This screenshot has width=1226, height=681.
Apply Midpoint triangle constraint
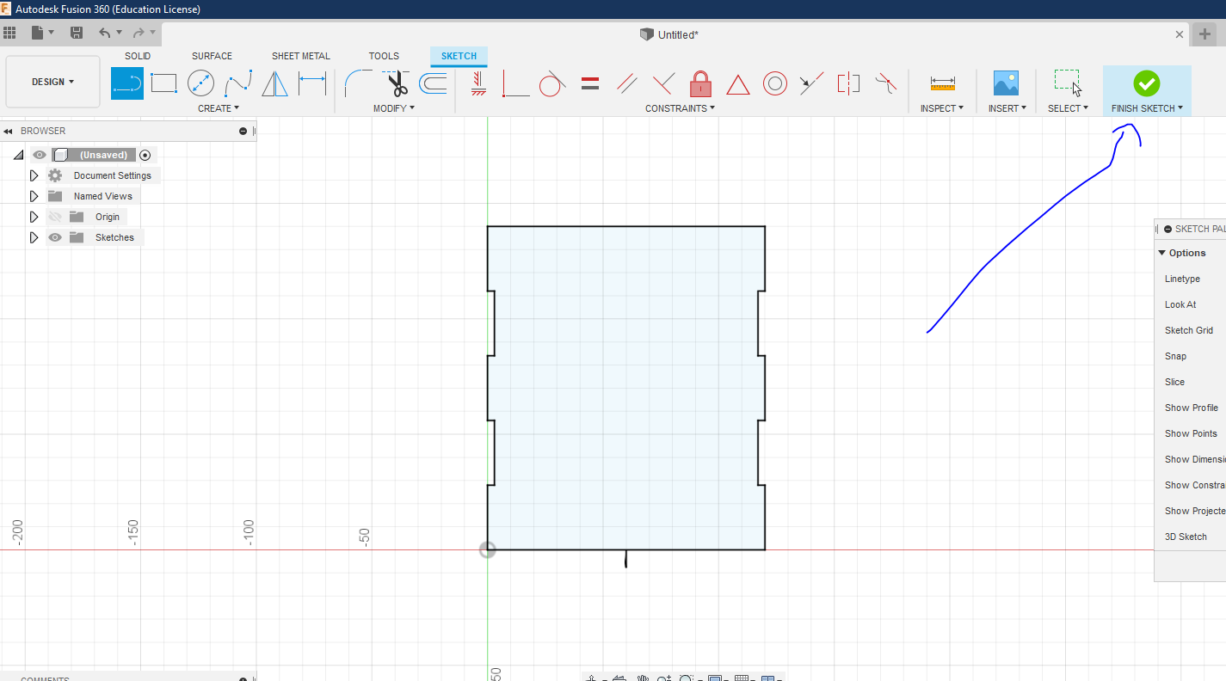738,84
